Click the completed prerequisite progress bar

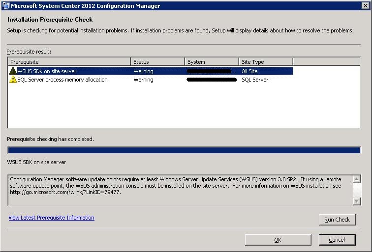click(x=184, y=150)
